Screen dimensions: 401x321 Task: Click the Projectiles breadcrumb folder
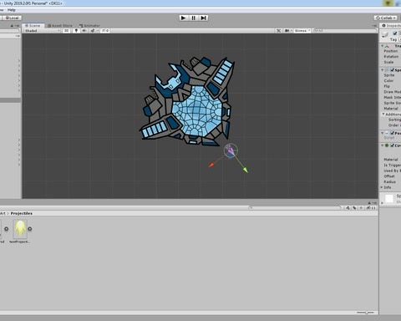tap(22, 213)
